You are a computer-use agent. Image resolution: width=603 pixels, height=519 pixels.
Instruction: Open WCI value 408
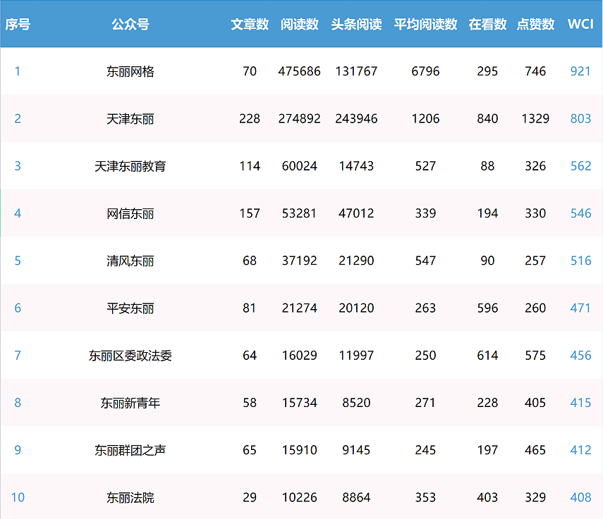click(x=580, y=497)
